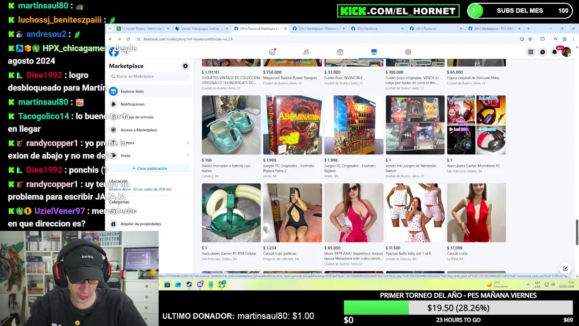Open the Facebook Friends icon
Screen dimensions: 579x326
pos(306,52)
